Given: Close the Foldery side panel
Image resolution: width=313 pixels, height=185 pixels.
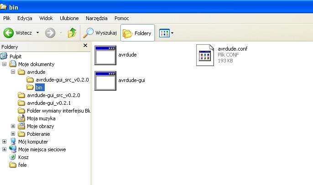Looking at the screenshot, I should (85, 46).
